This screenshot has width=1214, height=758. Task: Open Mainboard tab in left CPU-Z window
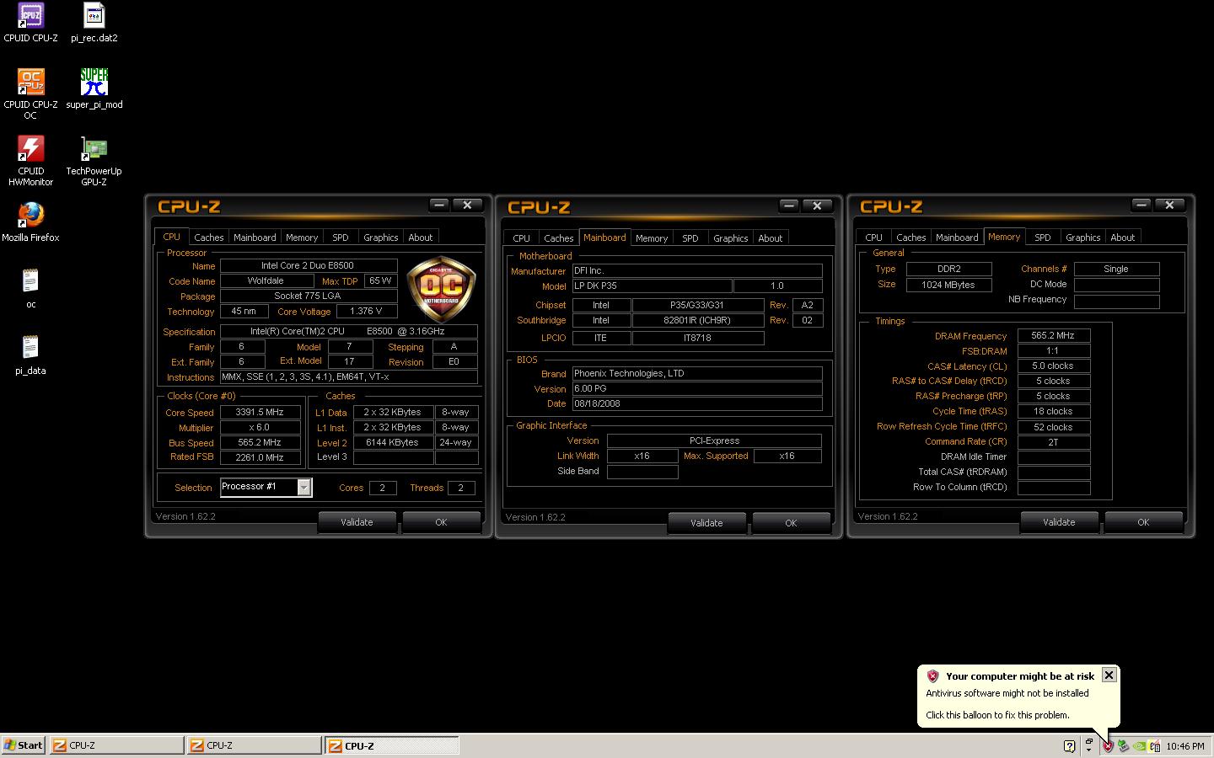[x=255, y=238]
